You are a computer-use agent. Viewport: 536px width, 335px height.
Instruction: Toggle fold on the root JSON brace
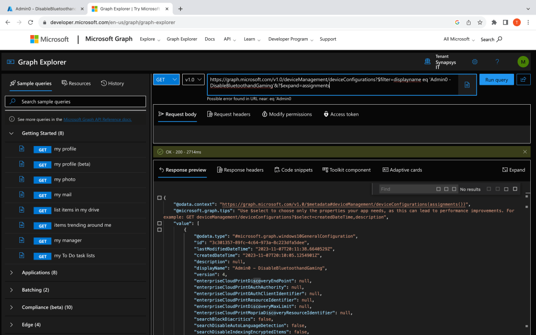160,197
